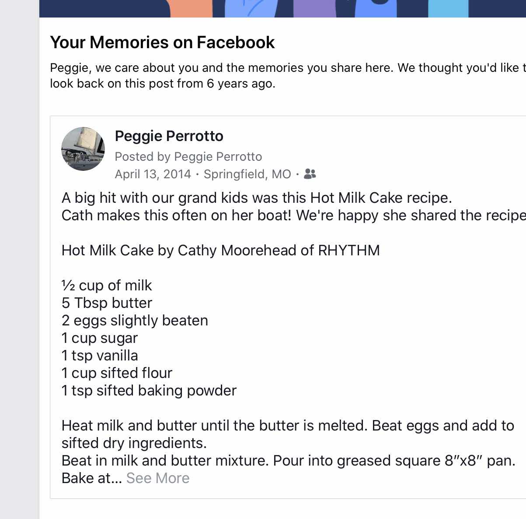
Task: Click the 'Hot Milk Cake by Cathy Moorehead' line
Action: point(220,251)
